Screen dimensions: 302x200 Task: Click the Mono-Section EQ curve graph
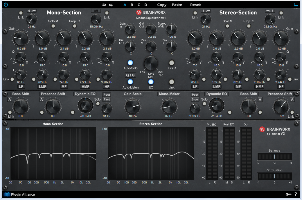53,154
